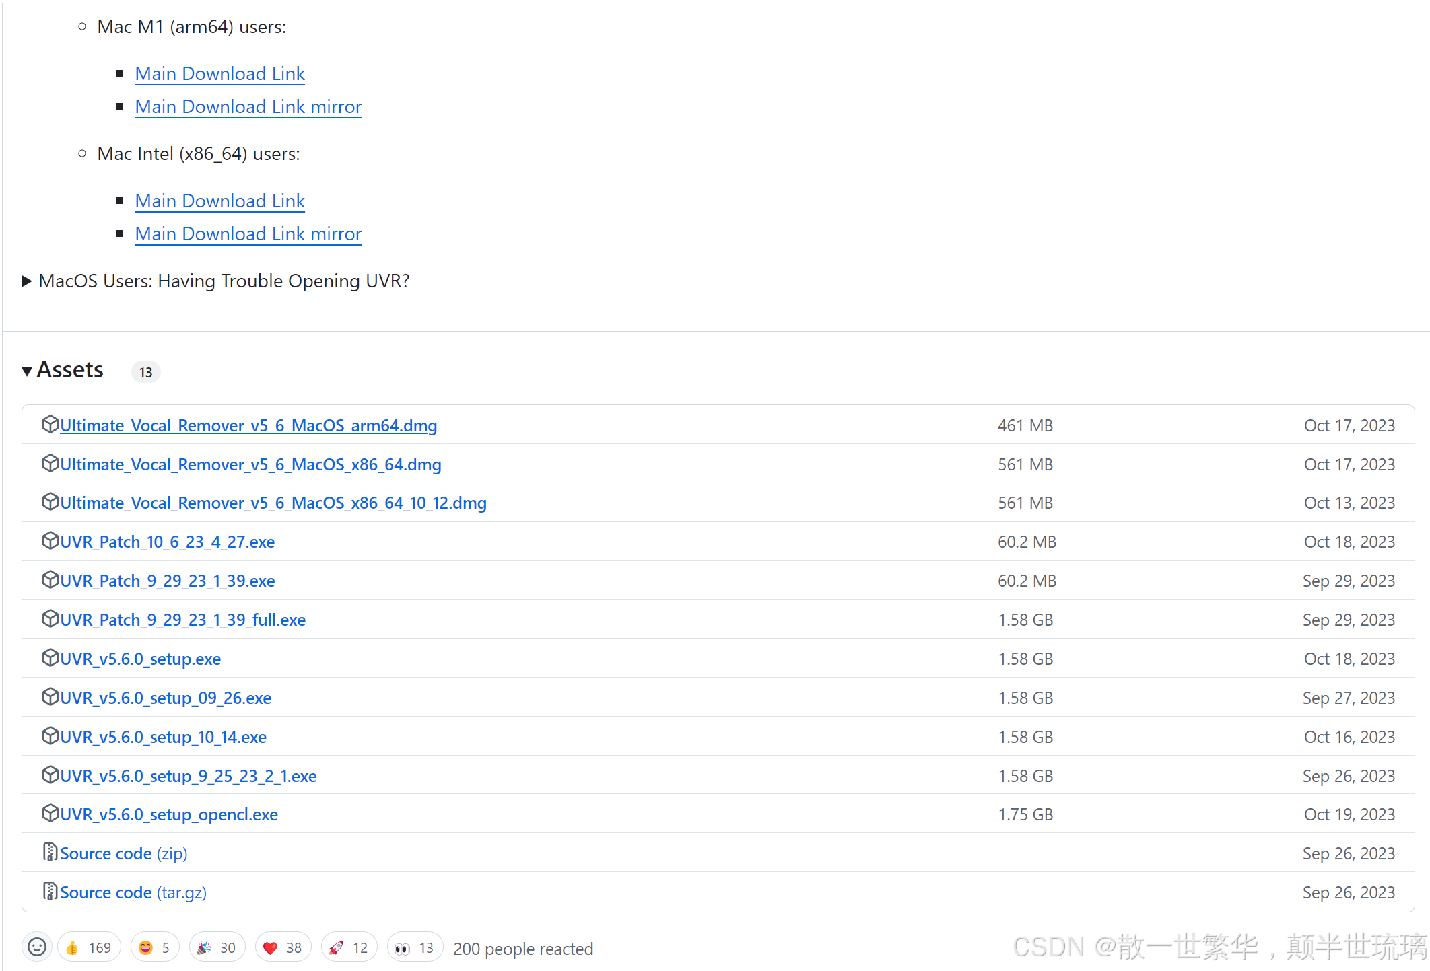This screenshot has width=1430, height=971.
Task: Click the Oct 19, 2023 date
Action: [x=1349, y=814]
